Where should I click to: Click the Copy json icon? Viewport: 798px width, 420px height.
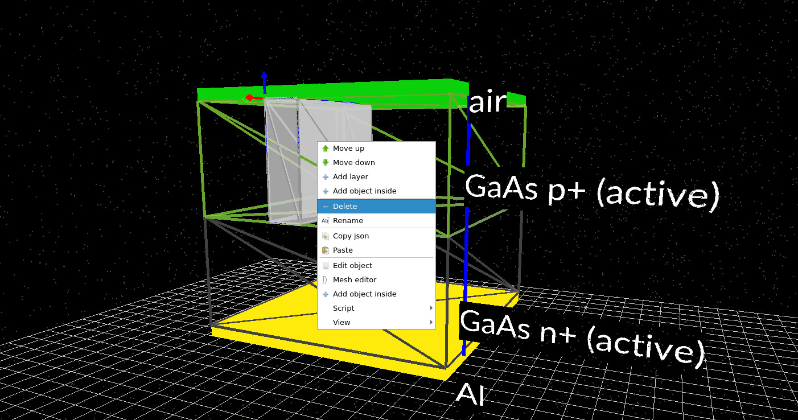[325, 236]
